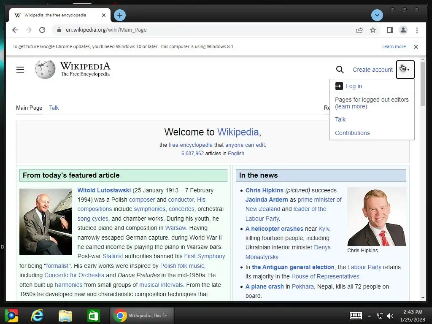Click the Witold Lutosławski portrait thumbnail
The width and height of the screenshot is (432, 324).
[46, 221]
